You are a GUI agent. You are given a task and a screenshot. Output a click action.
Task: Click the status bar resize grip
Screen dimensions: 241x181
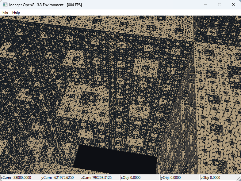click(x=239, y=179)
